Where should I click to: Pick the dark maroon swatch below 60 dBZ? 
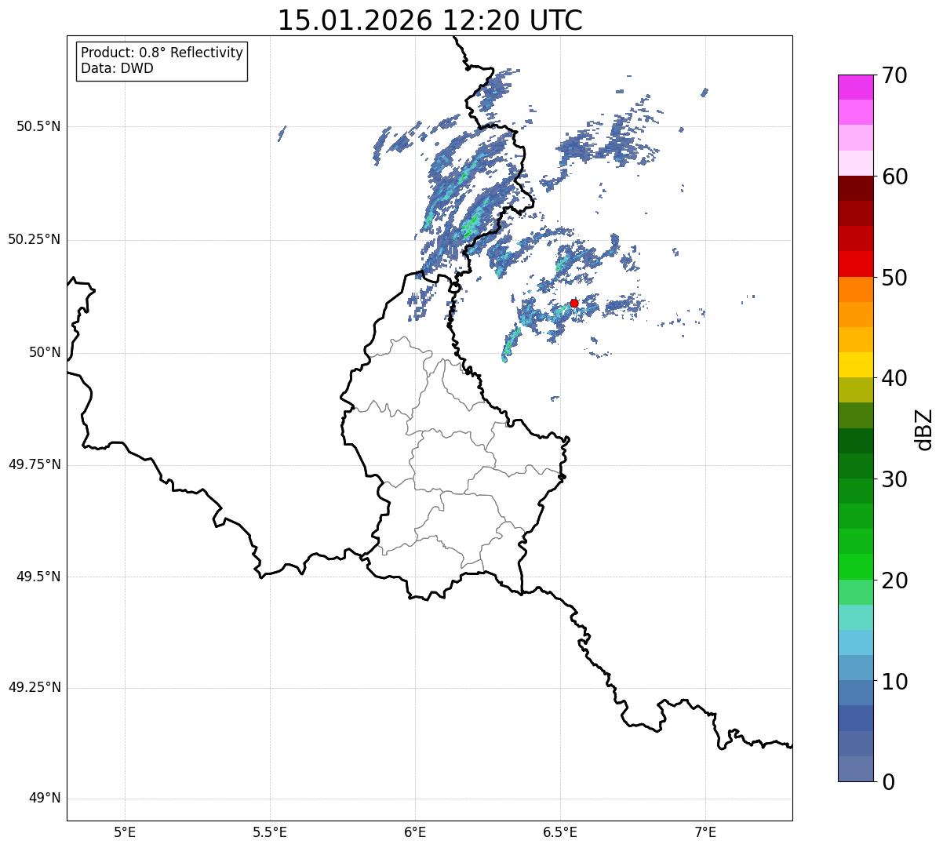(x=856, y=188)
